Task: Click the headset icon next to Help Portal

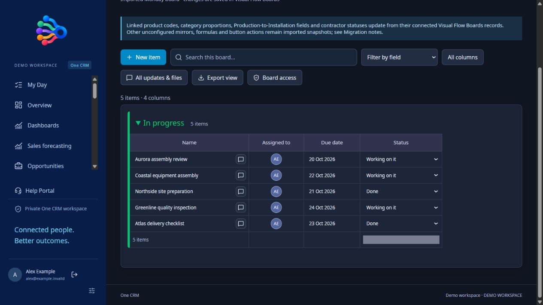Action: (x=18, y=191)
